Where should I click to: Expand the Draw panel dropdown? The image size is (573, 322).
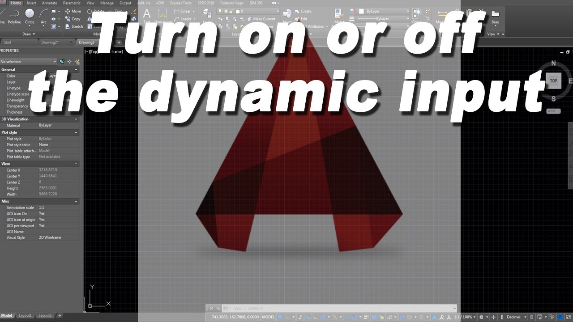[29, 34]
